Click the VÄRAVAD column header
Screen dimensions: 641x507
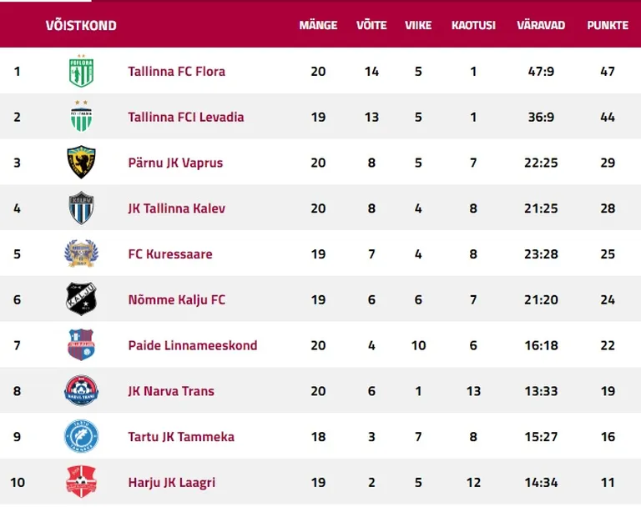541,25
